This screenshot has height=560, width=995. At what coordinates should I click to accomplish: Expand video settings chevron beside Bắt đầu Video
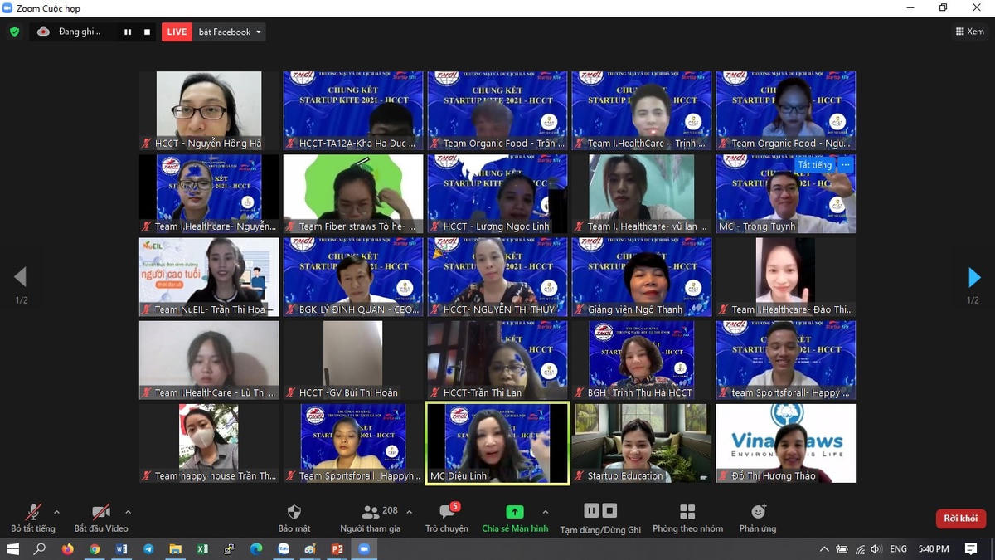(129, 510)
